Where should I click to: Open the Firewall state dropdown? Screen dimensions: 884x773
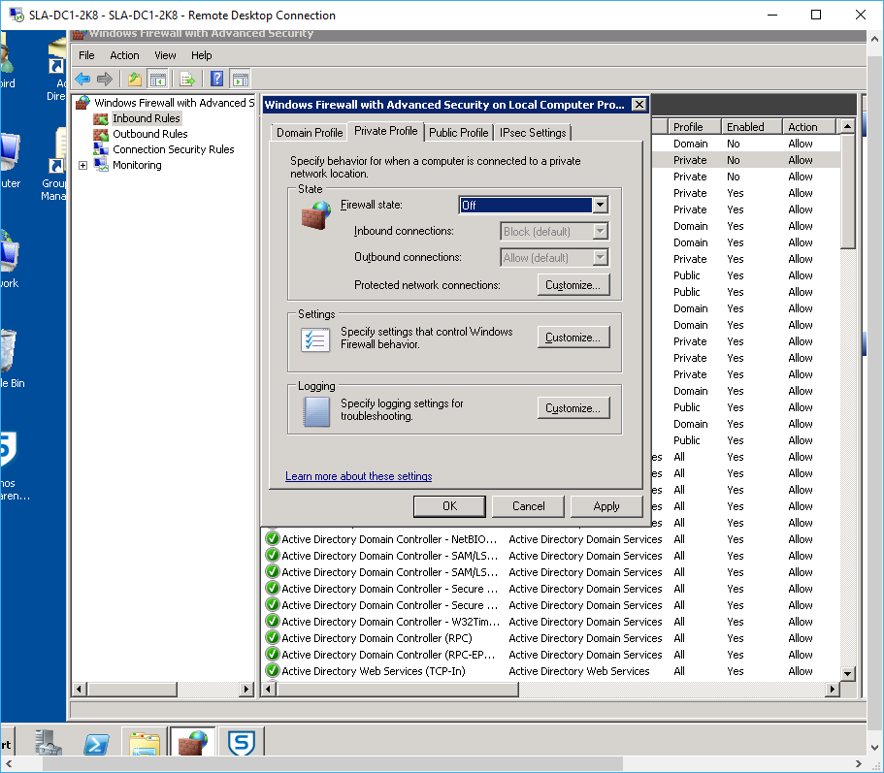click(x=601, y=205)
